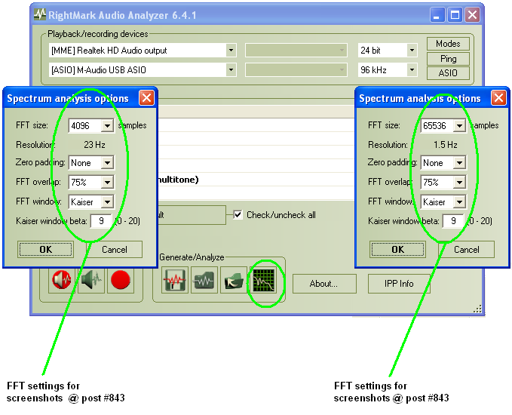Click Kaiser window beta field in right dialog
Screen dimensions: 512x415
click(x=453, y=221)
